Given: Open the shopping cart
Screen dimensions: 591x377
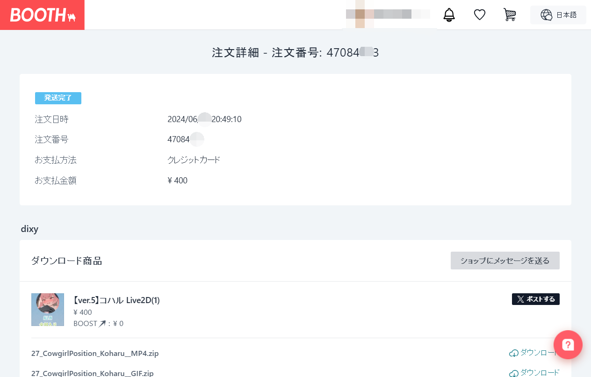Looking at the screenshot, I should 510,15.
